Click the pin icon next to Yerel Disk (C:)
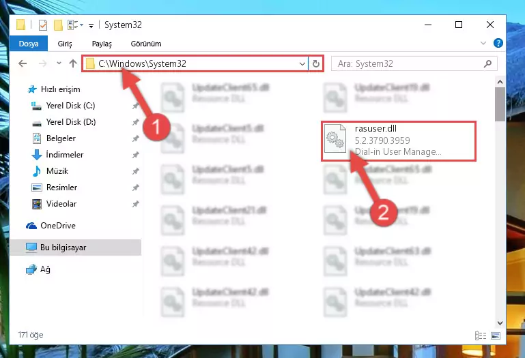 click(136, 106)
